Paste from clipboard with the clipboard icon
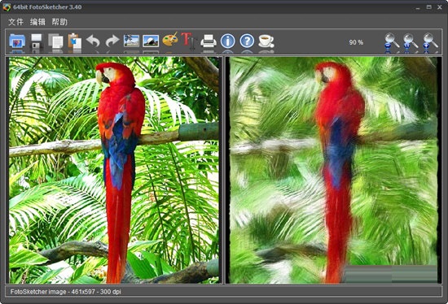The width and height of the screenshot is (448, 304). 75,41
